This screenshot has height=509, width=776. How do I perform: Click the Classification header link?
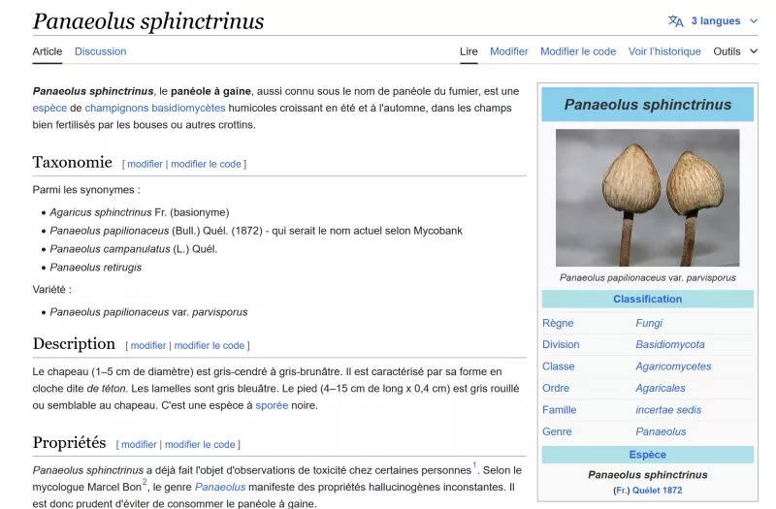tap(647, 299)
